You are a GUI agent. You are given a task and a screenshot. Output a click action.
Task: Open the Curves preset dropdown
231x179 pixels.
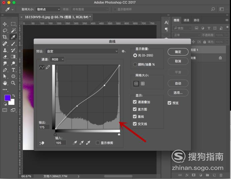82,51
